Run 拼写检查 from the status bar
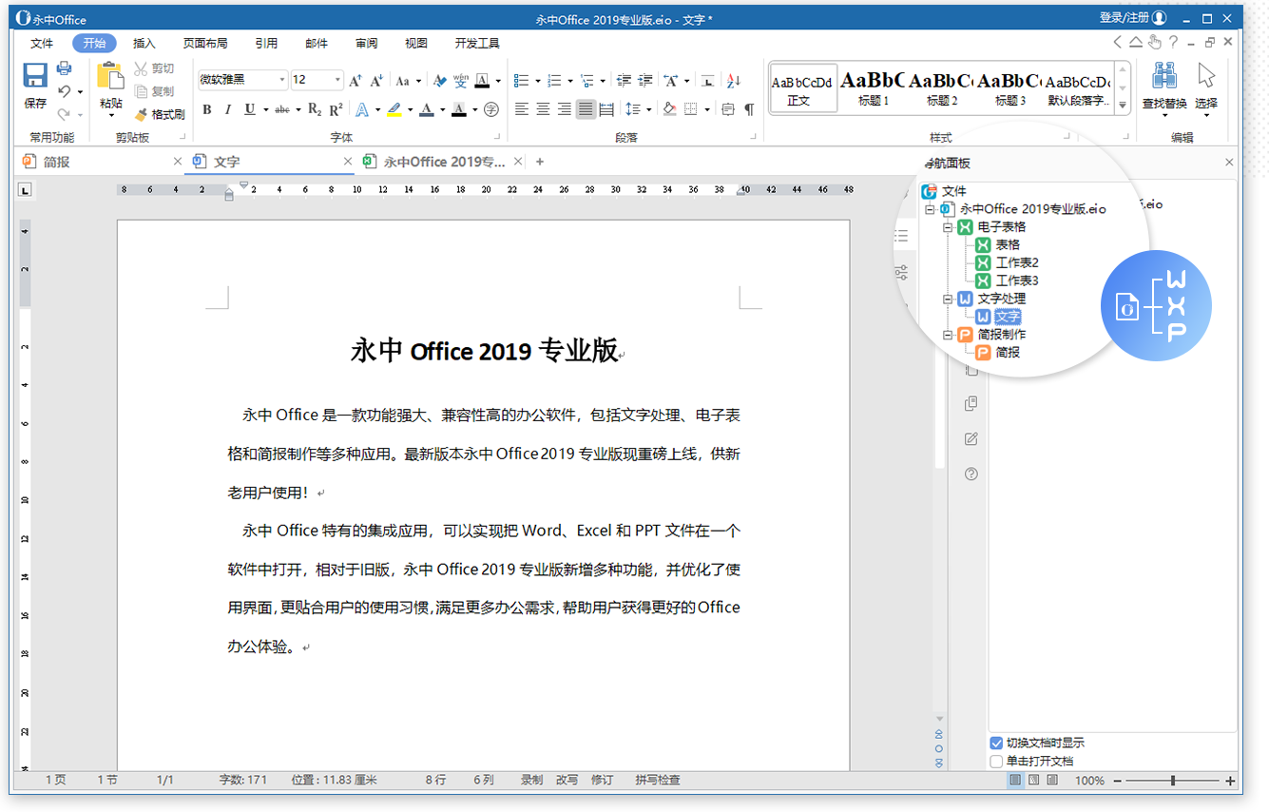Screen dimensions: 1269x812 click(657, 780)
